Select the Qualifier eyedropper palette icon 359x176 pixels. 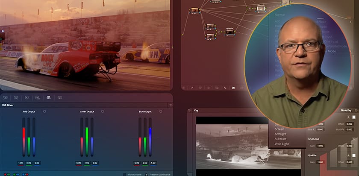click(x=191, y=88)
